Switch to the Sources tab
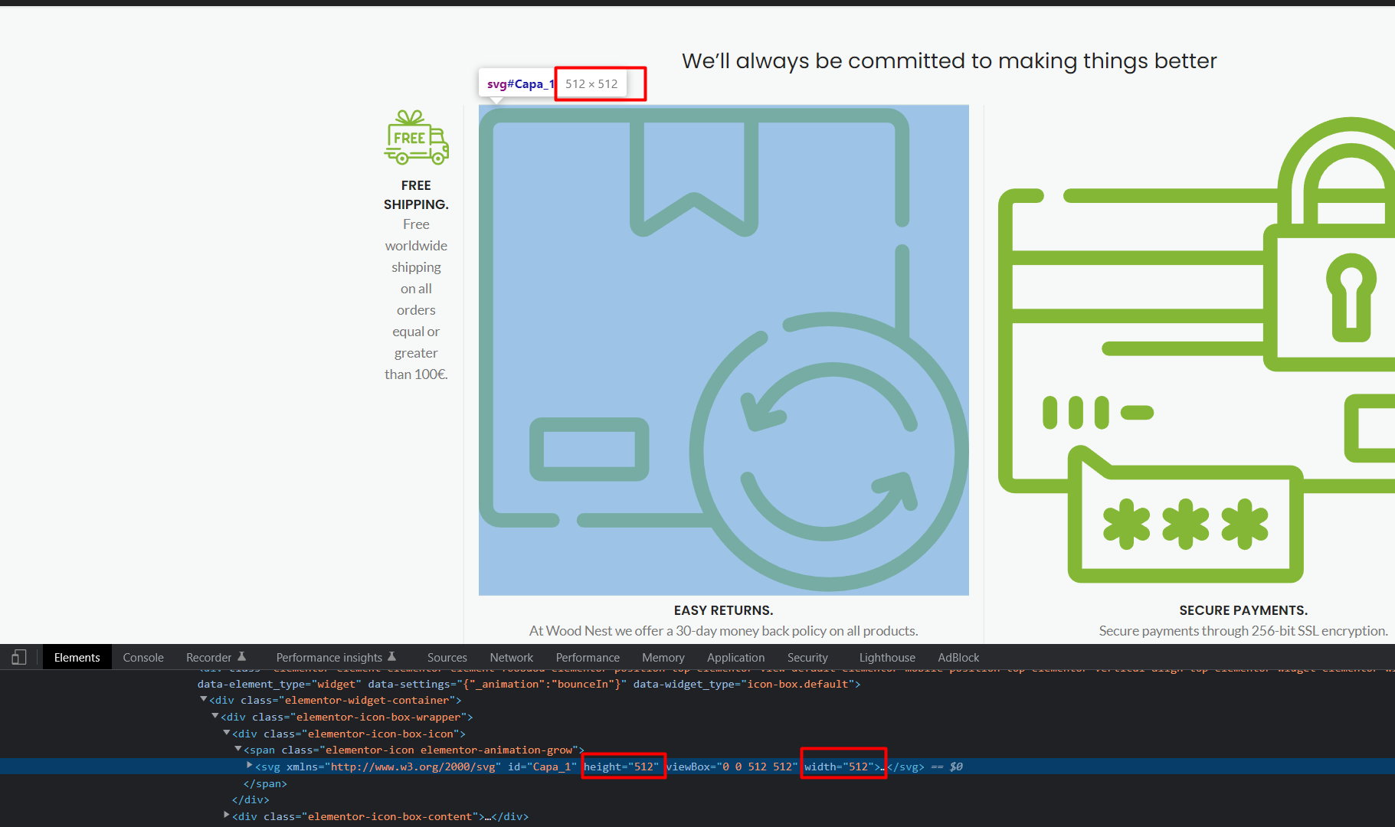The image size is (1395, 827). pos(447,657)
